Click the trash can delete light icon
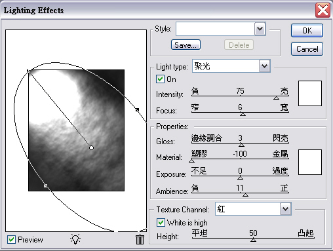 click(140, 239)
